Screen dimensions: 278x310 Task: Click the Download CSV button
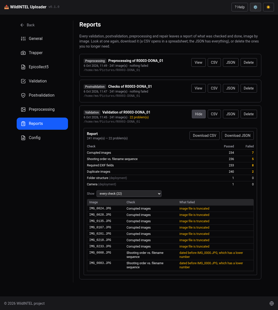point(204,136)
